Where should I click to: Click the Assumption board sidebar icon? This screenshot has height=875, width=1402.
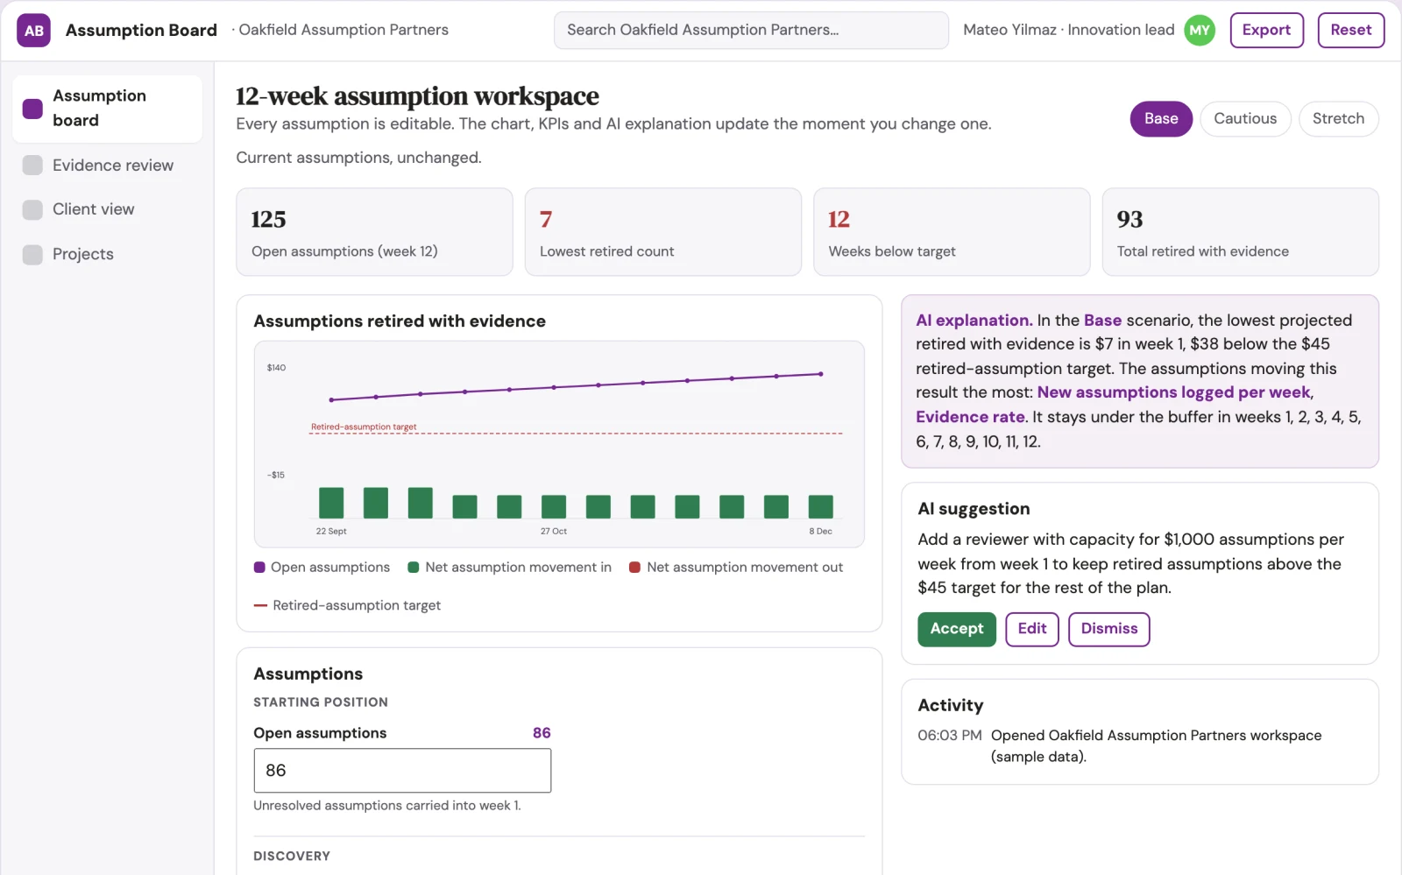pos(32,109)
